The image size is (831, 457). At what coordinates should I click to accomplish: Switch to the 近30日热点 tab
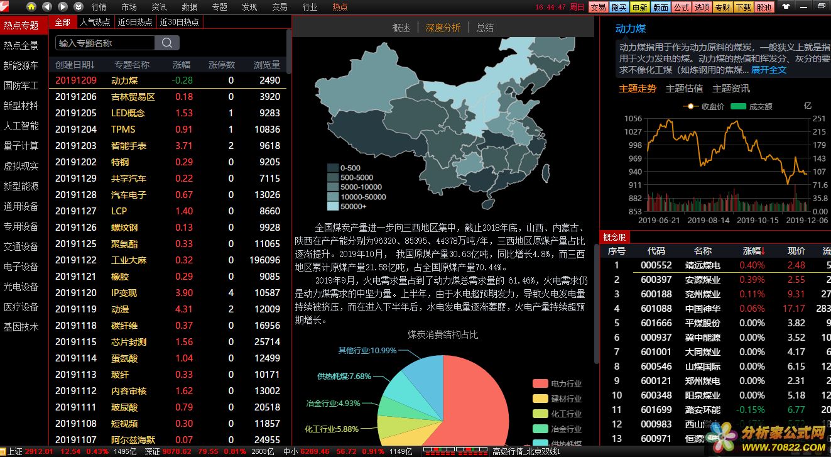click(x=180, y=21)
